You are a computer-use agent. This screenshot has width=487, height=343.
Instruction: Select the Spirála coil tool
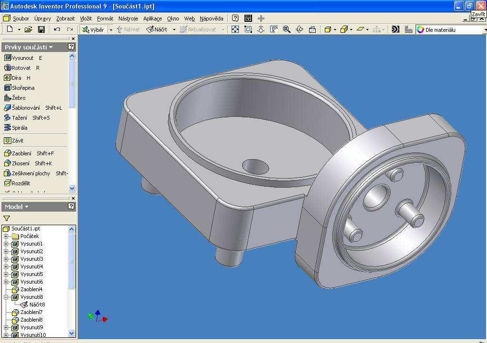pyautogui.click(x=16, y=127)
